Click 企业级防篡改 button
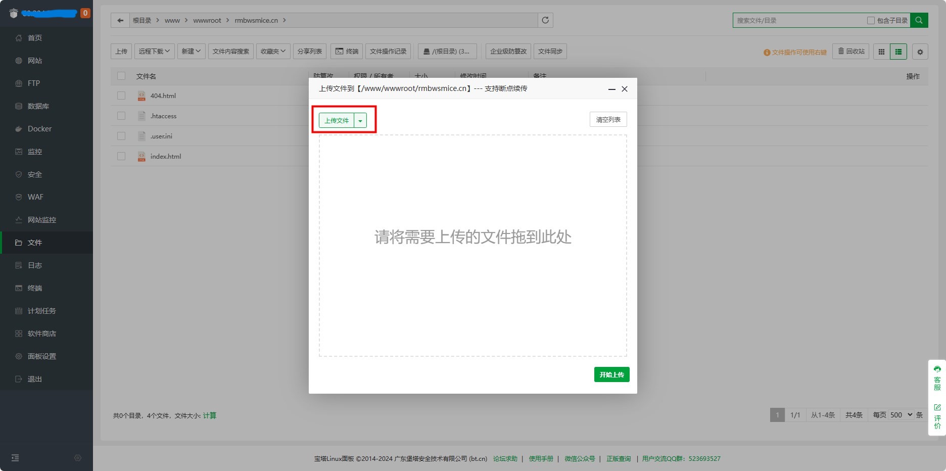 tap(508, 51)
